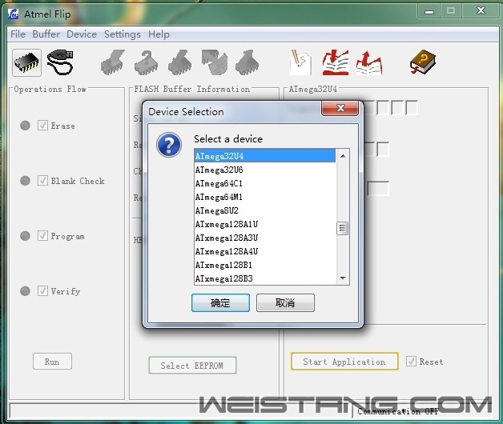Toggle the Erase checkbox
The height and width of the screenshot is (424, 503).
(x=42, y=125)
